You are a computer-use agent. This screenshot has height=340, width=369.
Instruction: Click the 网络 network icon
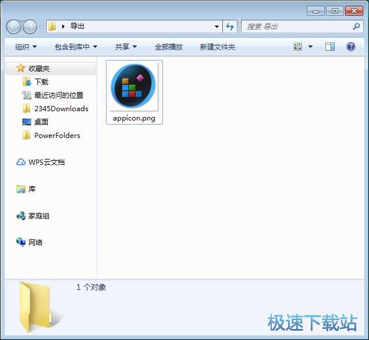click(x=21, y=242)
